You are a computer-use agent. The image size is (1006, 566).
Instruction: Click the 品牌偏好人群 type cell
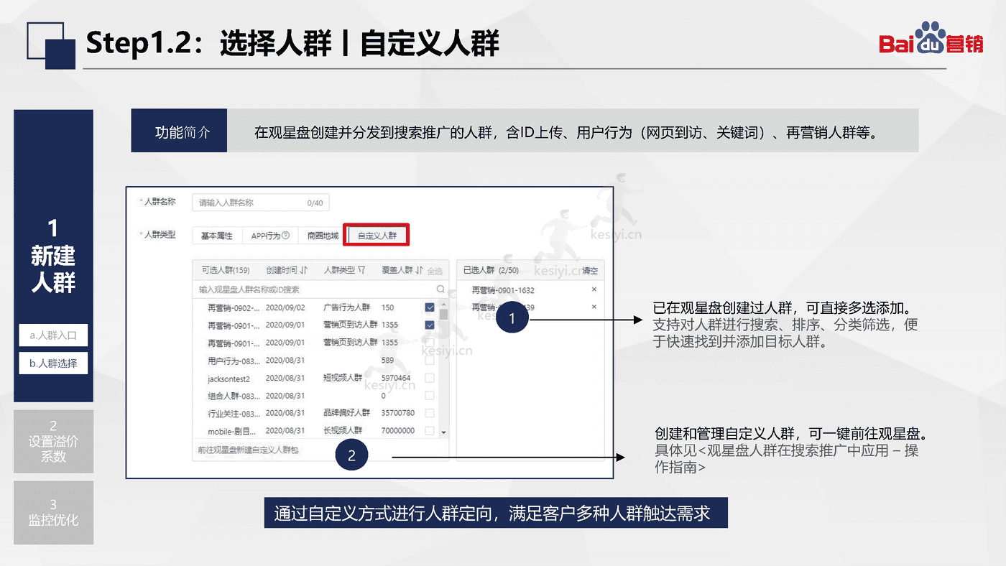[346, 413]
